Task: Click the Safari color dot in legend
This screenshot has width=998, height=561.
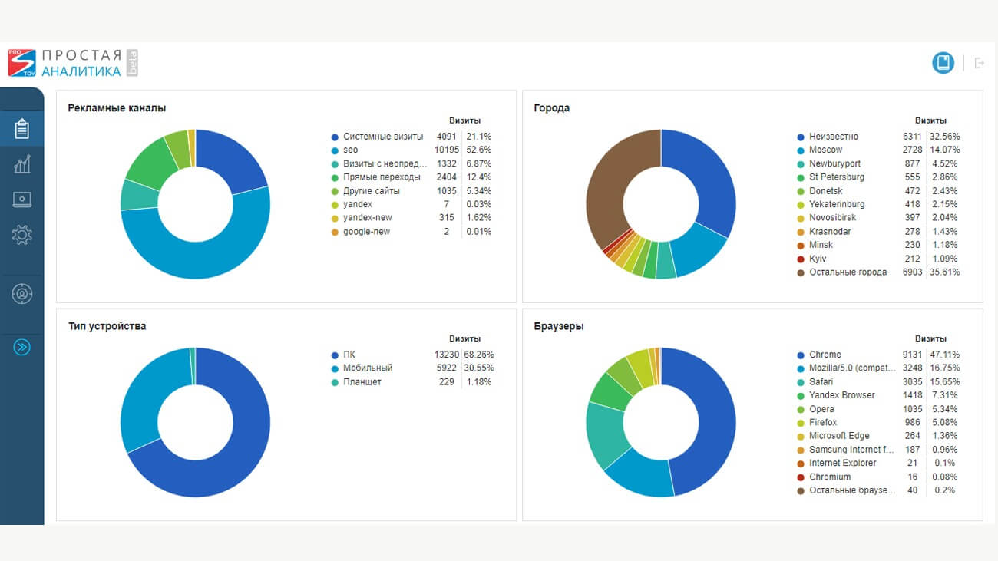Action: 801,382
